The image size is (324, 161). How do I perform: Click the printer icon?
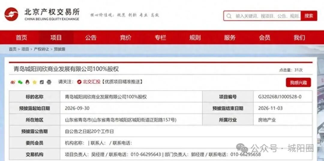click(49, 82)
